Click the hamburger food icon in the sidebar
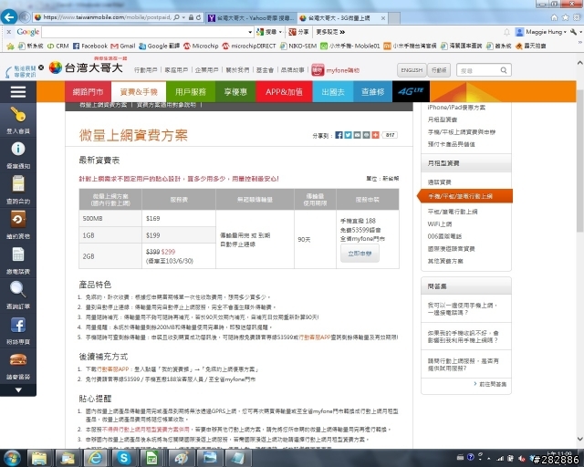The width and height of the screenshot is (584, 467). tap(18, 359)
